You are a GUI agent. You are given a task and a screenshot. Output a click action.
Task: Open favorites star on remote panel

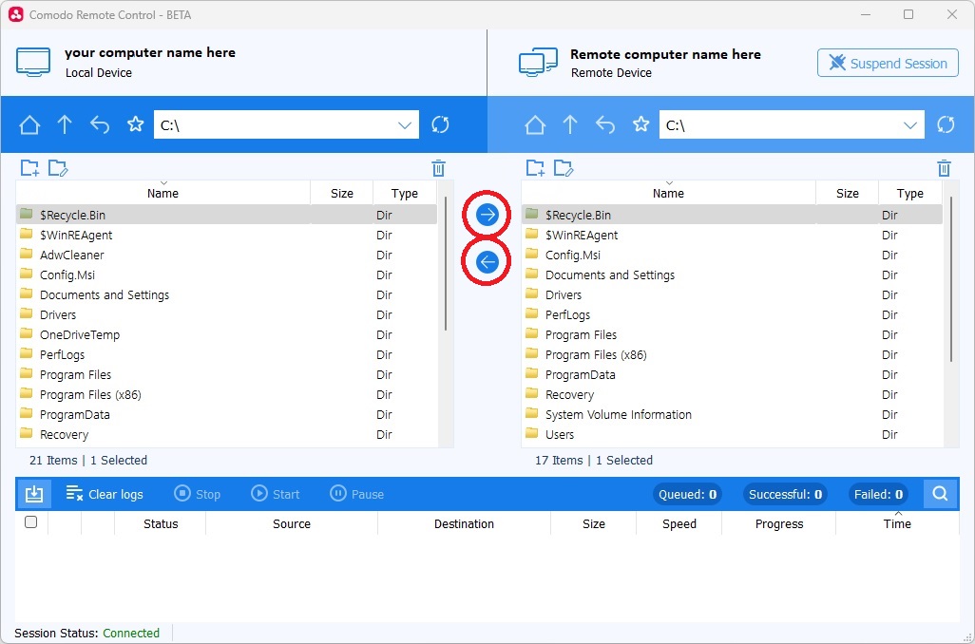641,125
